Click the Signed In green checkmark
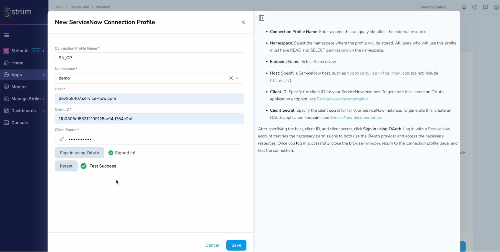 coord(111,153)
